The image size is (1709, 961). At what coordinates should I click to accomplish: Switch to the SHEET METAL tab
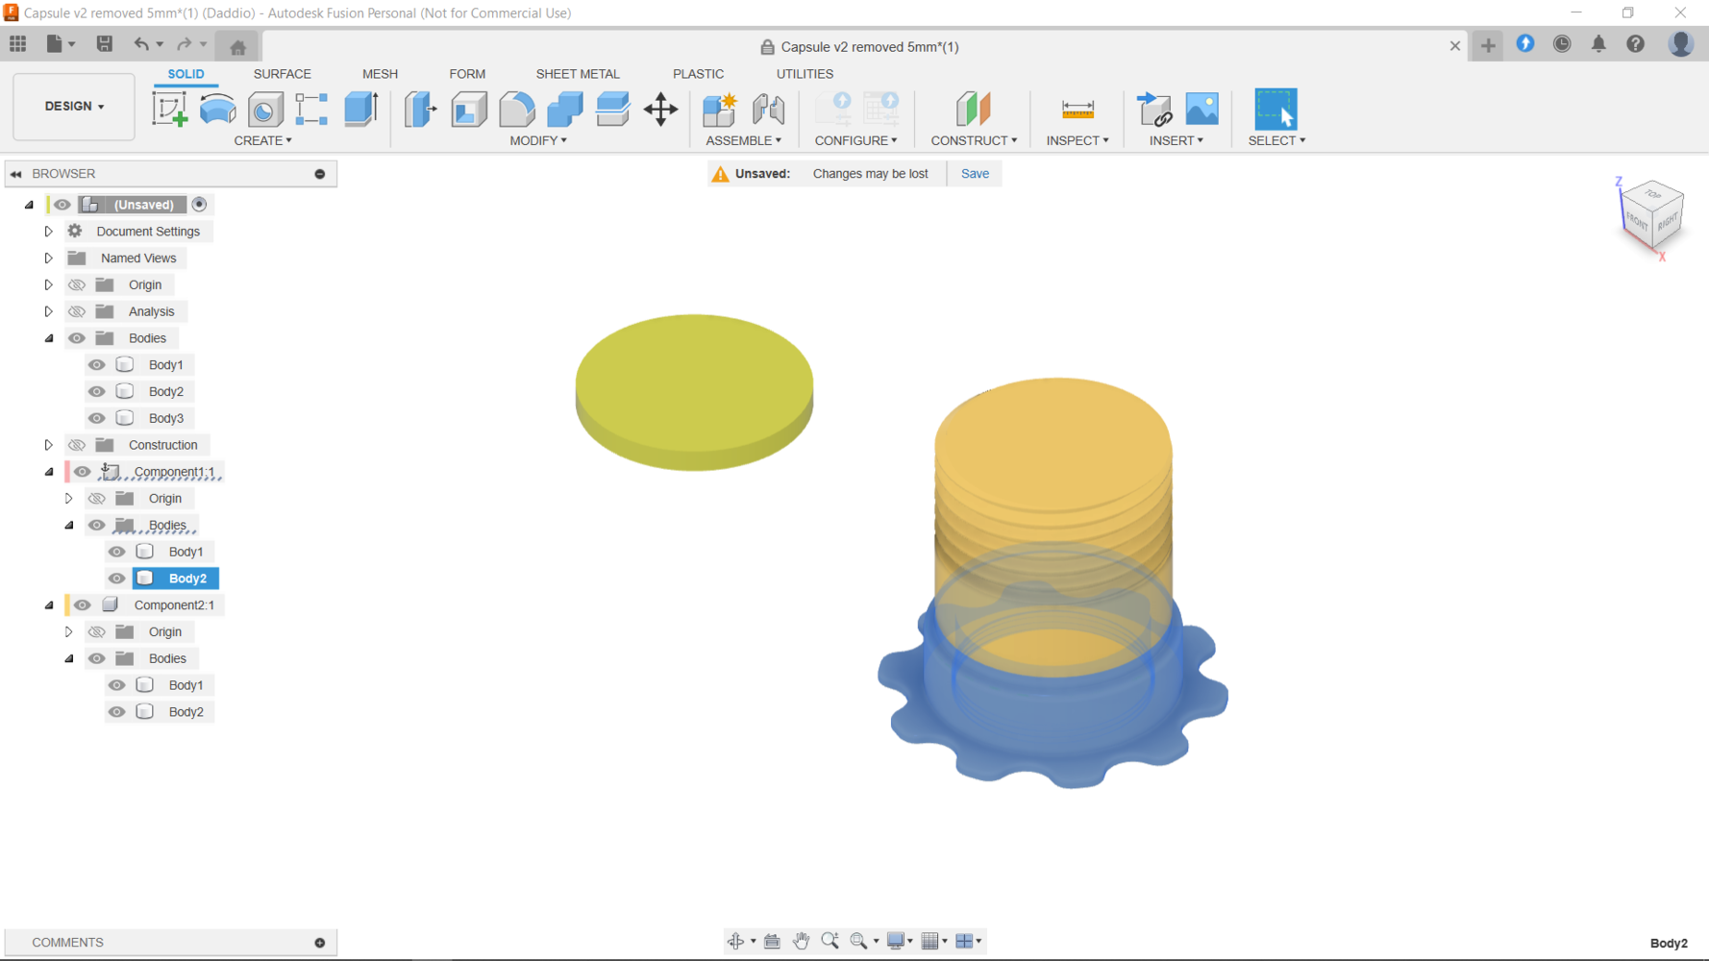[x=578, y=74]
